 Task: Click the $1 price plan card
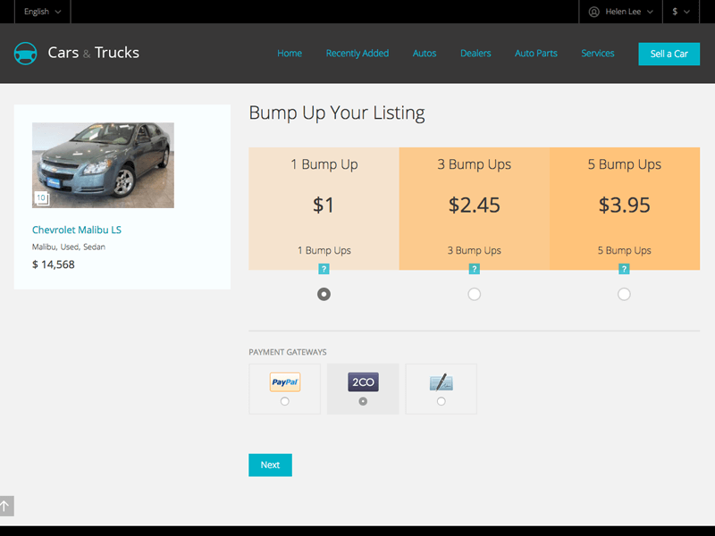coord(324,208)
